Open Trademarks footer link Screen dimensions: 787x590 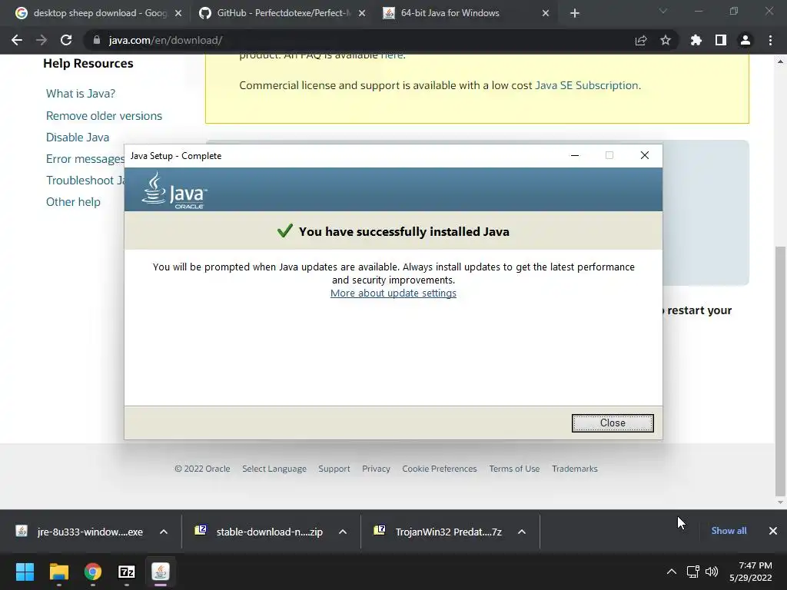575,469
